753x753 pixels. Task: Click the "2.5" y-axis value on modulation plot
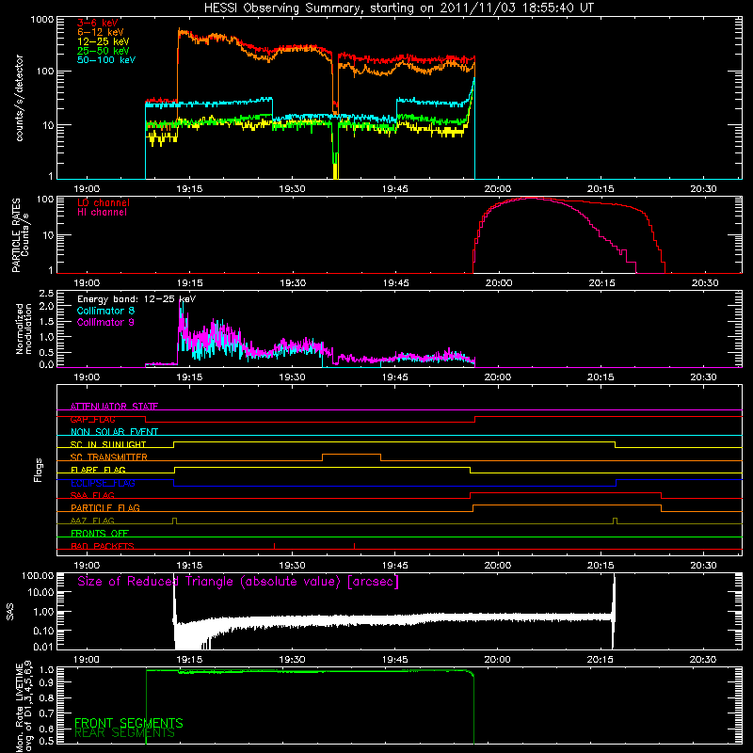pos(46,294)
